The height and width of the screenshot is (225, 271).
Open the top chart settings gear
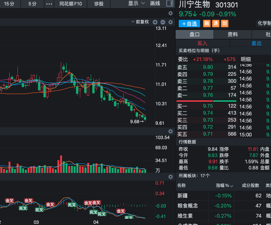coord(171,13)
